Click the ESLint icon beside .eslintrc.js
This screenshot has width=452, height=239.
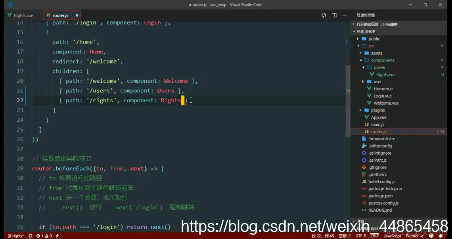364,160
